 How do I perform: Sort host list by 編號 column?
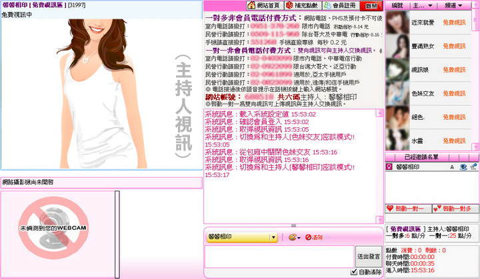[x=397, y=5]
